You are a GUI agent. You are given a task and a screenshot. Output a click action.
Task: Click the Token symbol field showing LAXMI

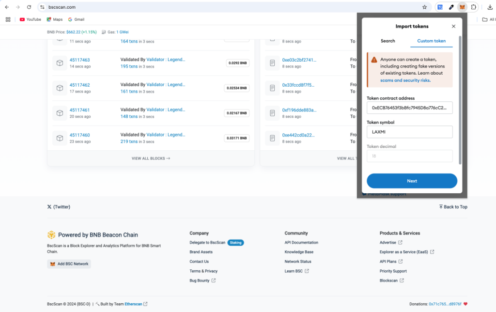pyautogui.click(x=409, y=132)
